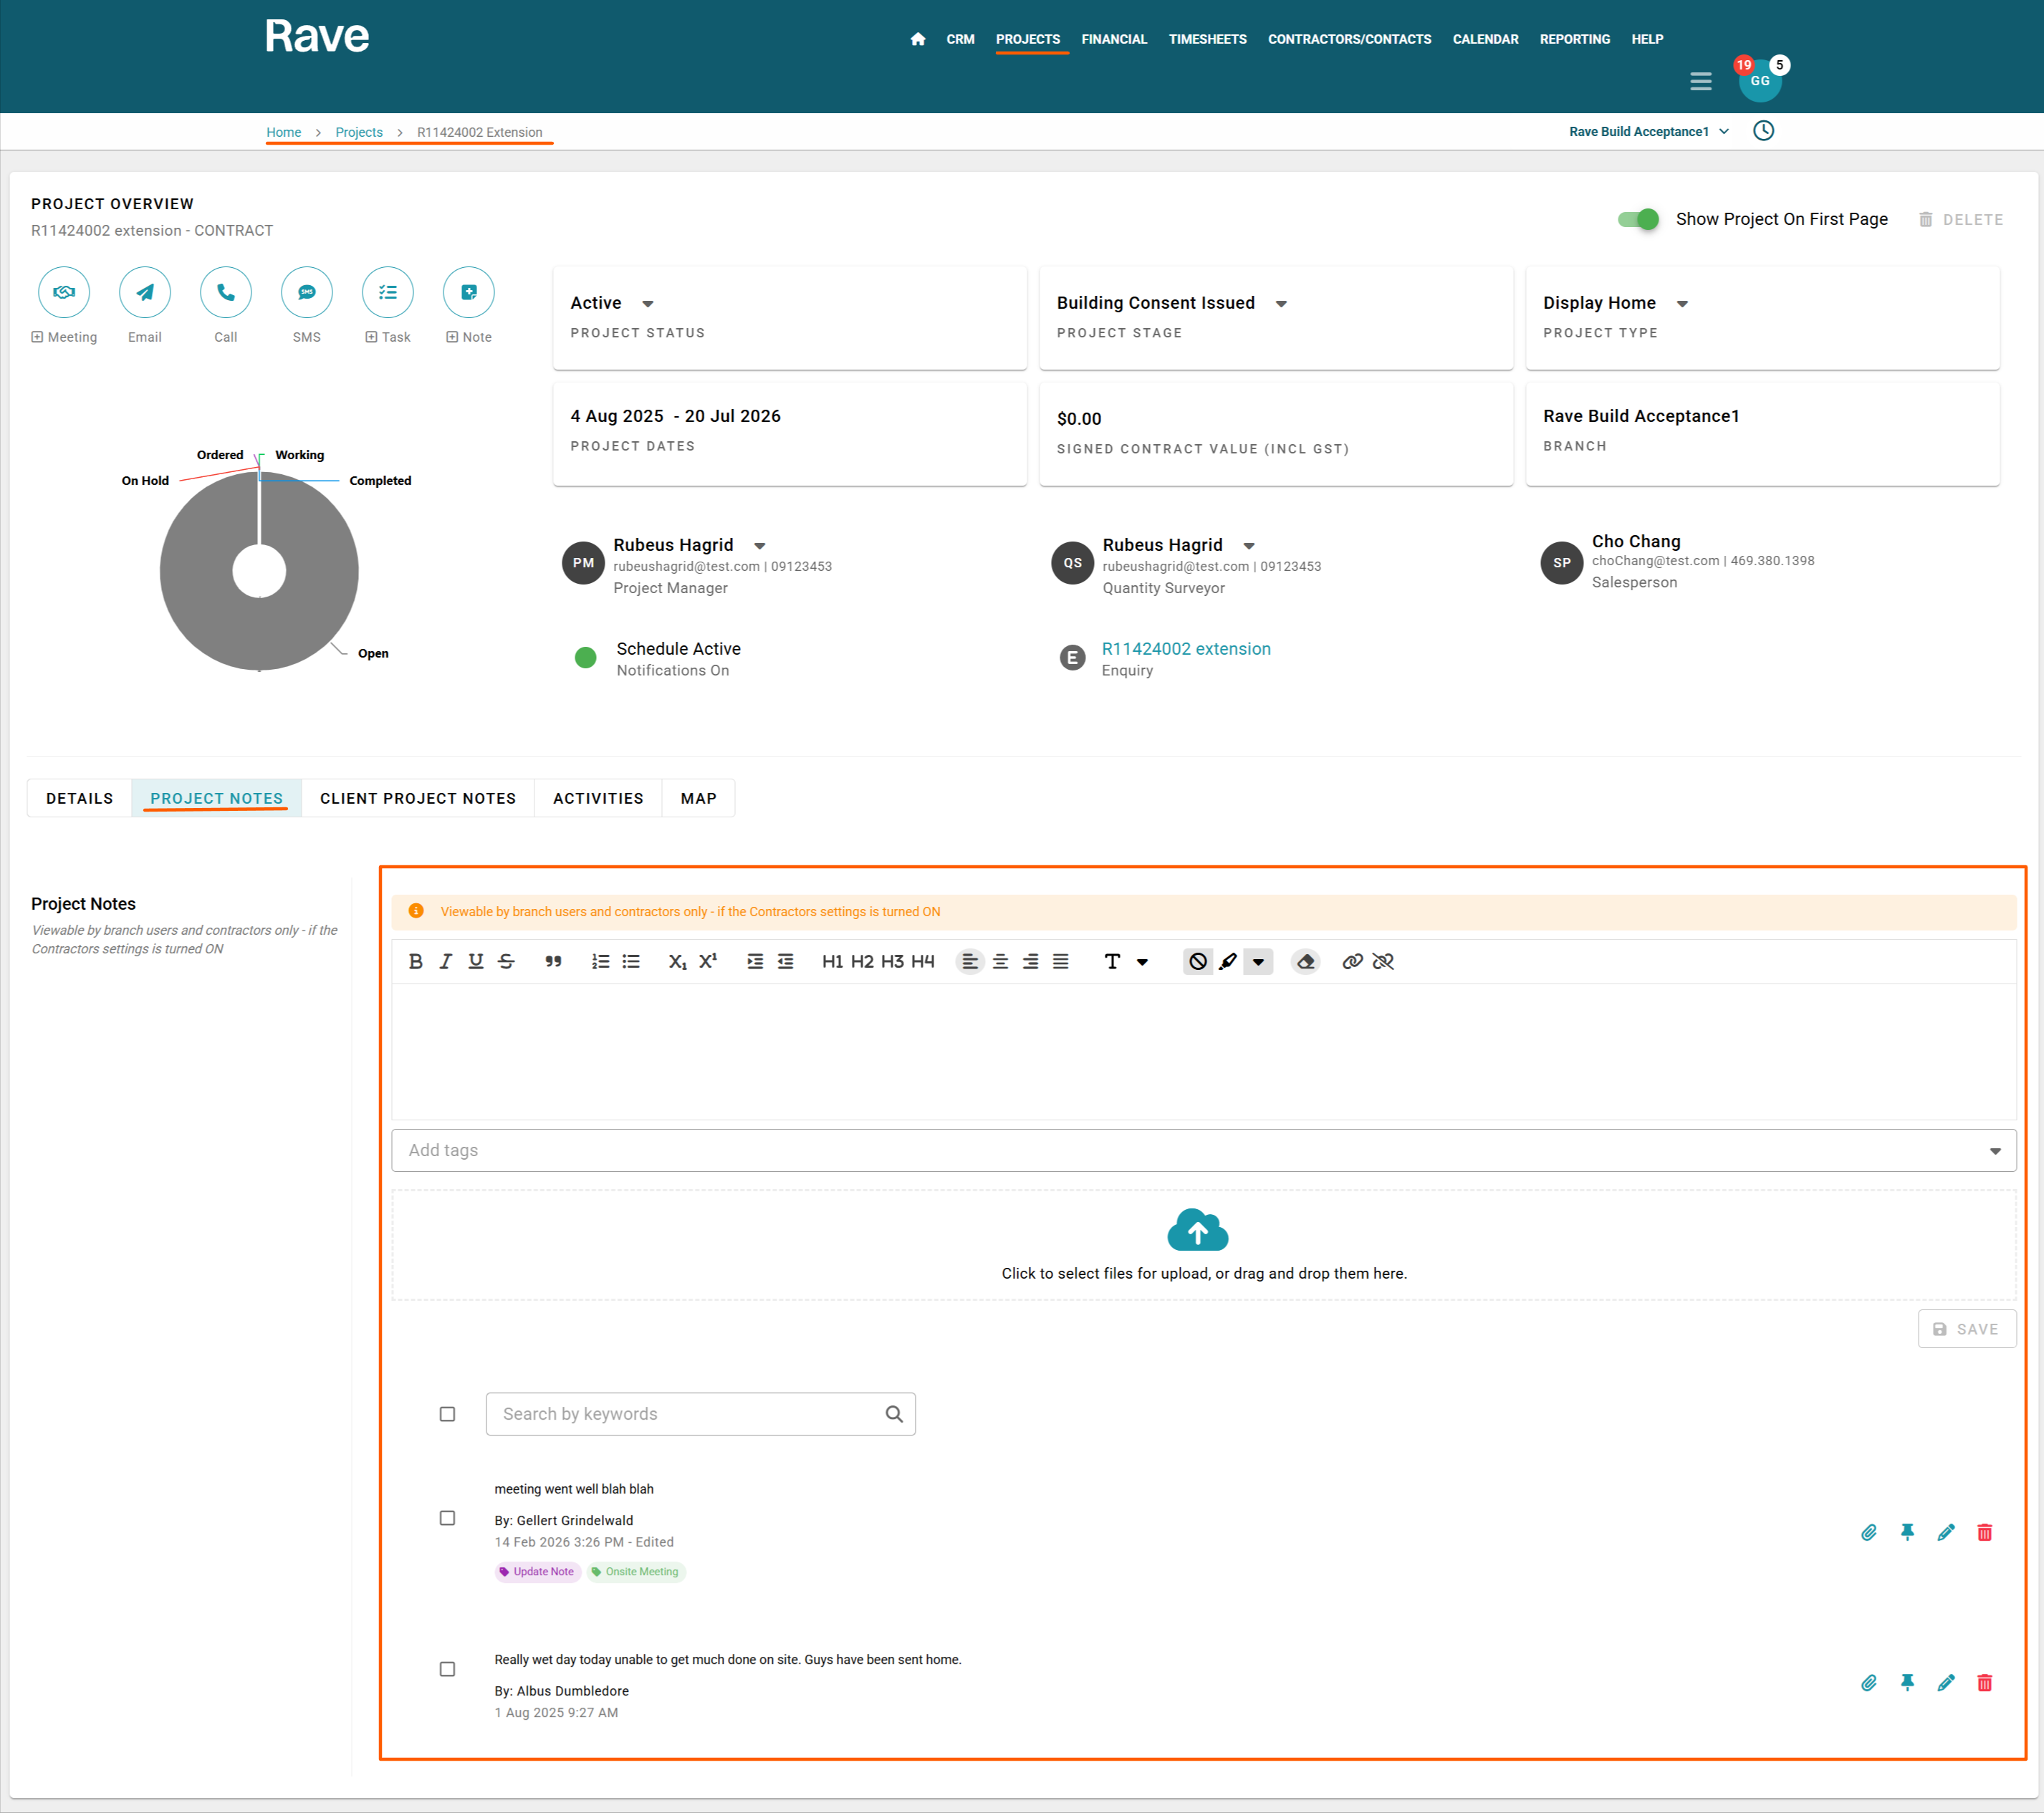
Task: Open the Active project status dropdown
Action: pos(647,303)
